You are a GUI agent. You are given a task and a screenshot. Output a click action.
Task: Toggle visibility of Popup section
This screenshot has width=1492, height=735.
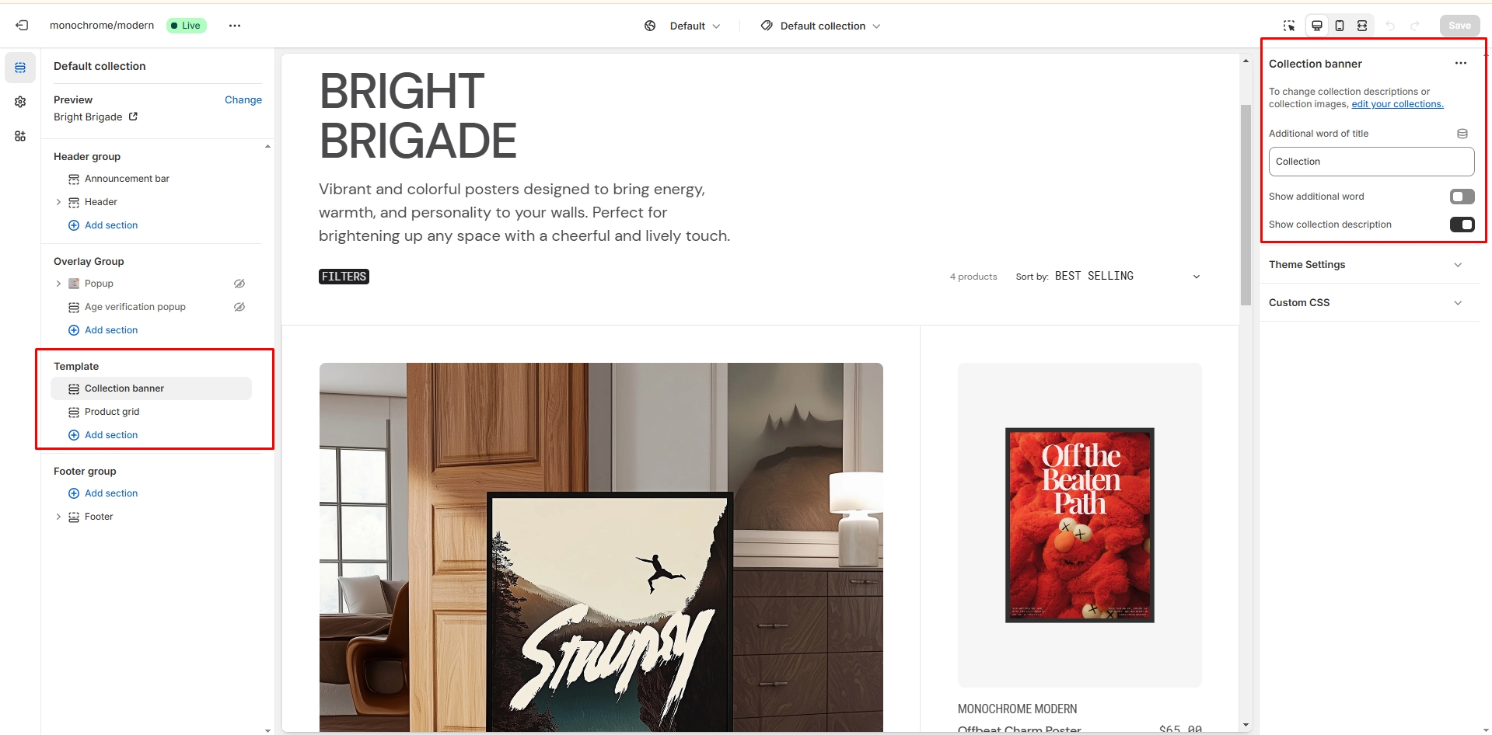click(239, 284)
